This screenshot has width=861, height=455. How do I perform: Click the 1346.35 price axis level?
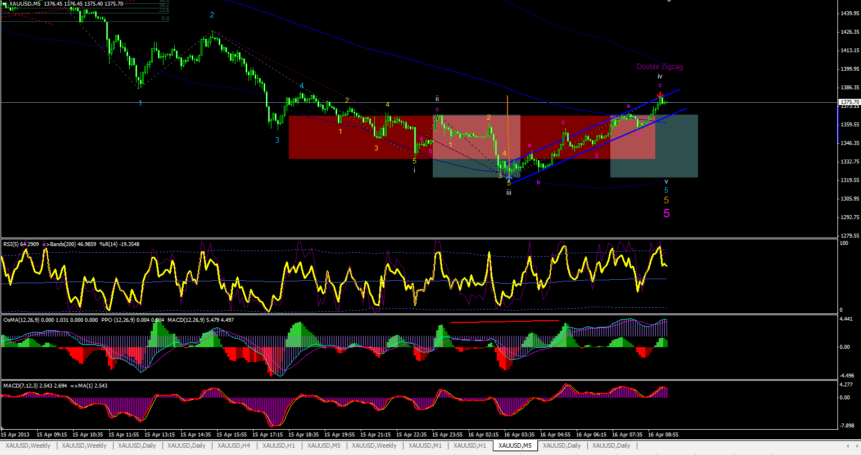[x=849, y=143]
